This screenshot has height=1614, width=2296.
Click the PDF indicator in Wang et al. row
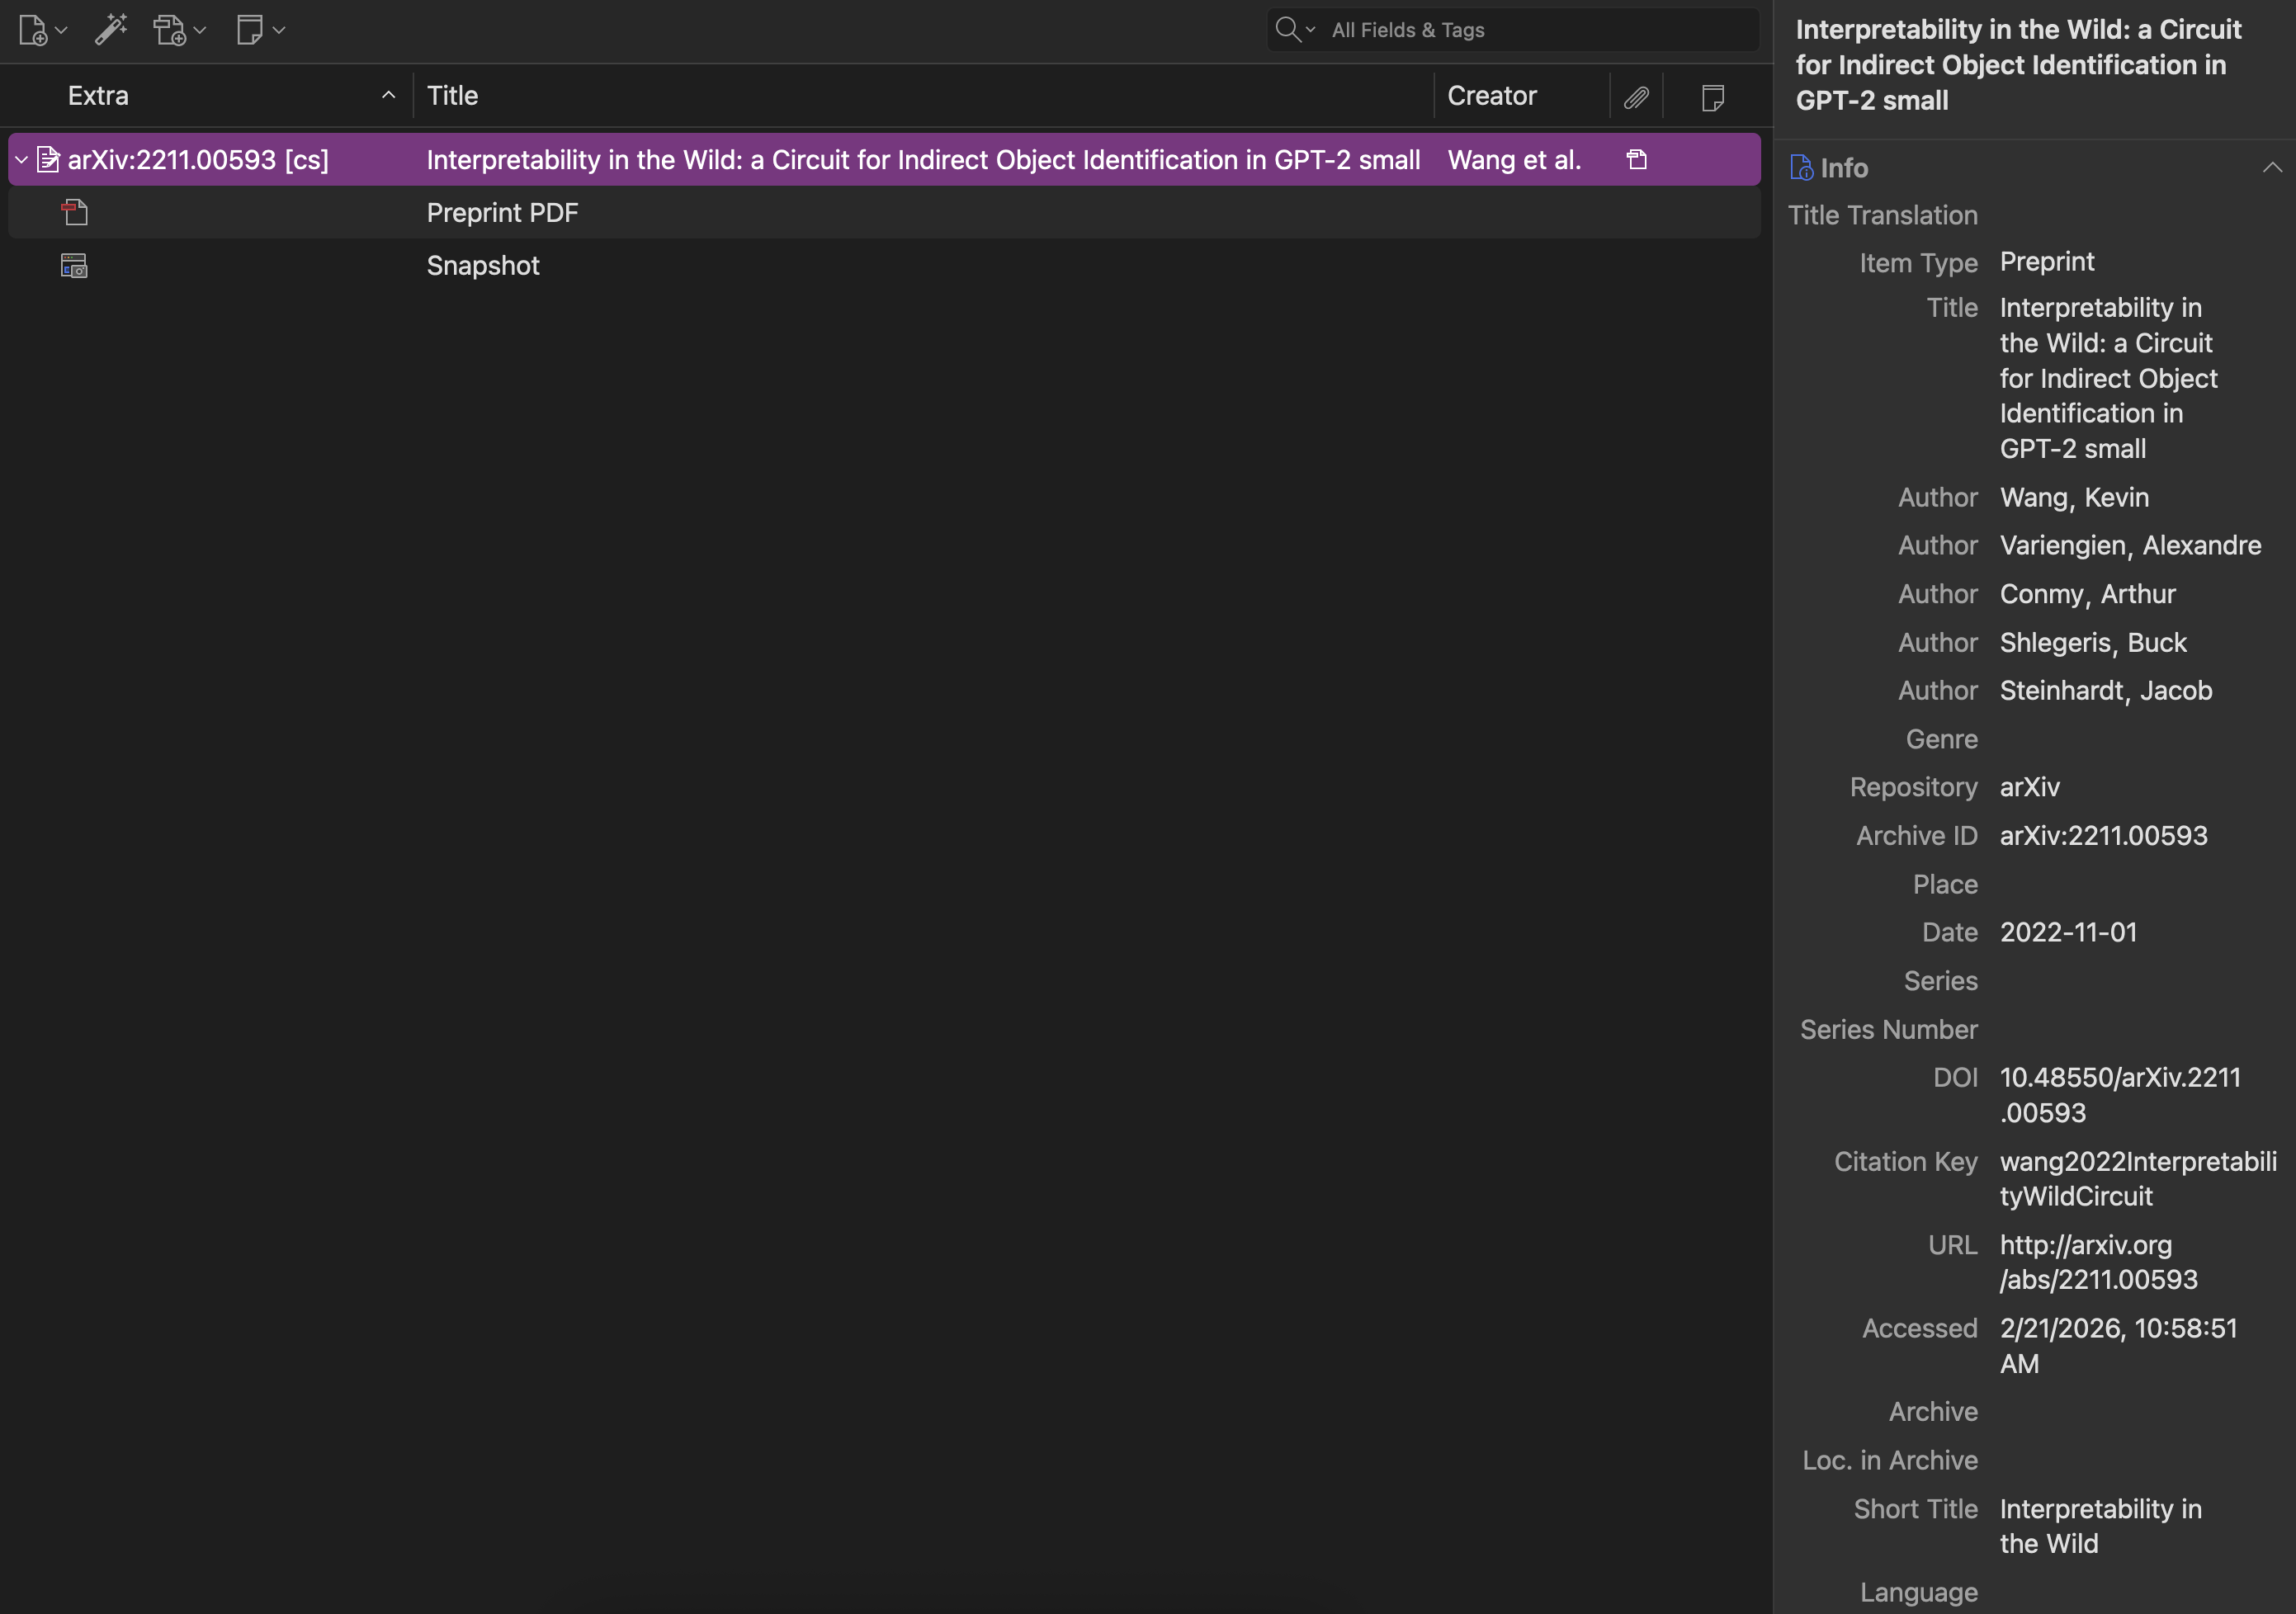tap(1637, 160)
